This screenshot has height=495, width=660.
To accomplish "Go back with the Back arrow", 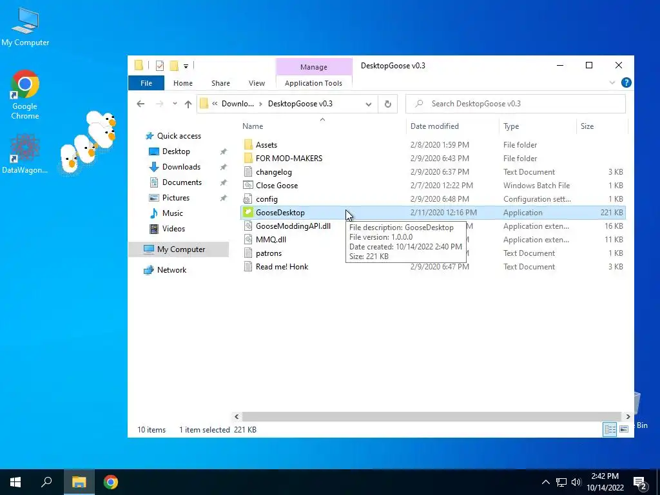I will [x=141, y=104].
